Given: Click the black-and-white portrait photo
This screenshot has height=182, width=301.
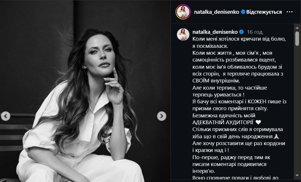Looking at the screenshot, I should [85, 91].
